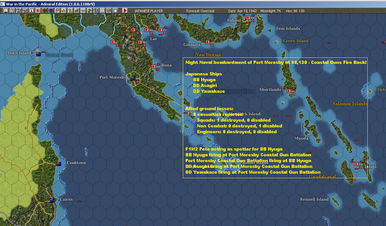Select the Japanese base flag at Buna

pos(154,66)
